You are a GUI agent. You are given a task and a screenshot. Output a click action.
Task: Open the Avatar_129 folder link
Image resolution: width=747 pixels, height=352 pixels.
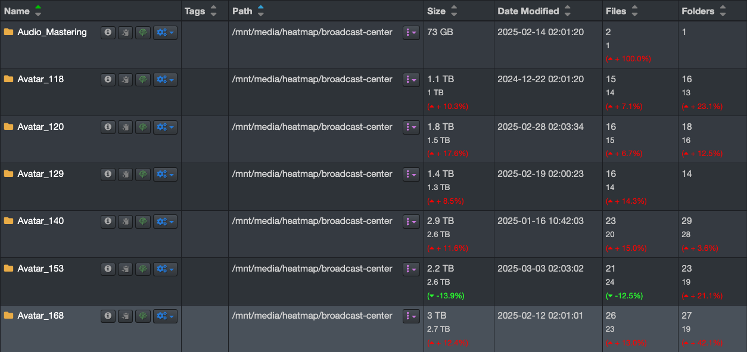pyautogui.click(x=41, y=174)
